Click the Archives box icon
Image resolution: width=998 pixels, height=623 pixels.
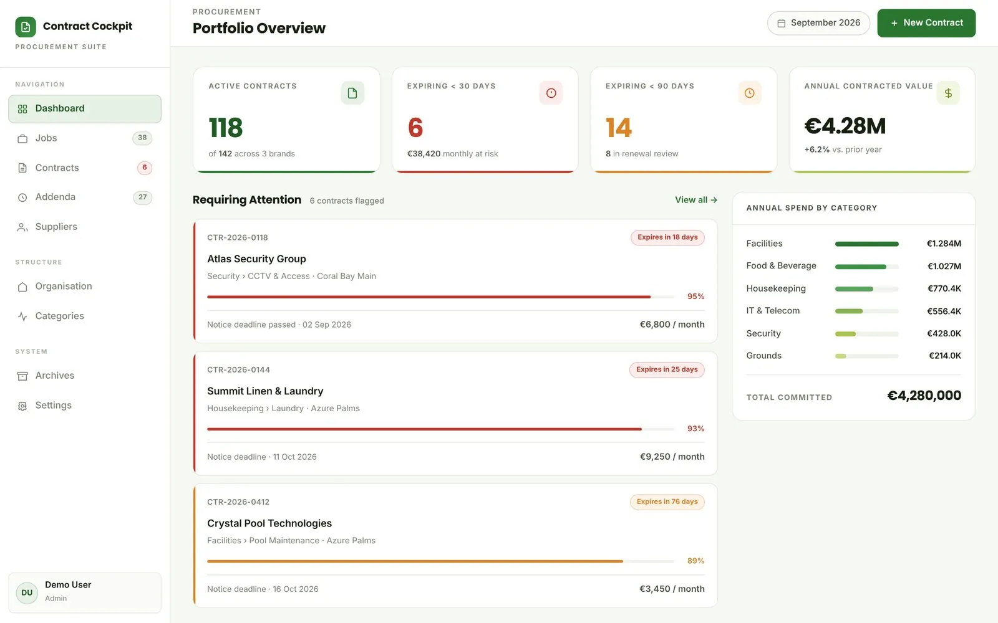pos(22,376)
